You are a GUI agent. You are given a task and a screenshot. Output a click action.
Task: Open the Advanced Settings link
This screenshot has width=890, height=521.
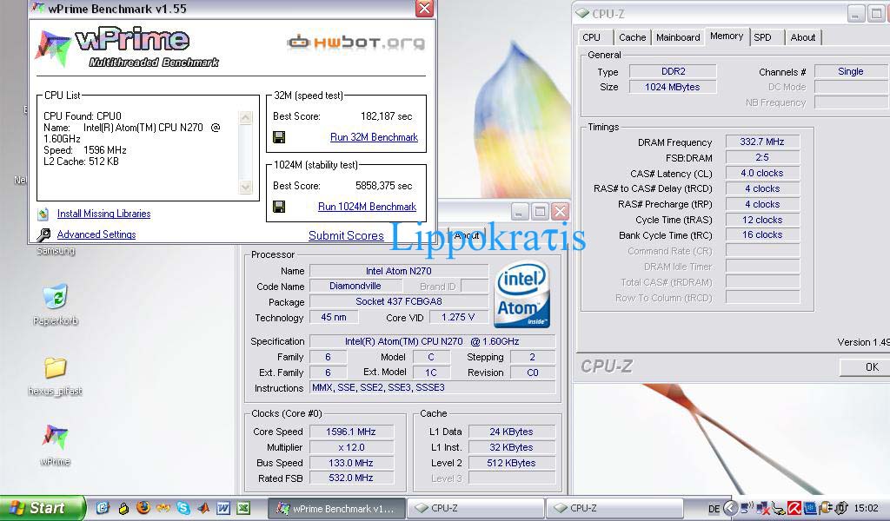coord(96,234)
